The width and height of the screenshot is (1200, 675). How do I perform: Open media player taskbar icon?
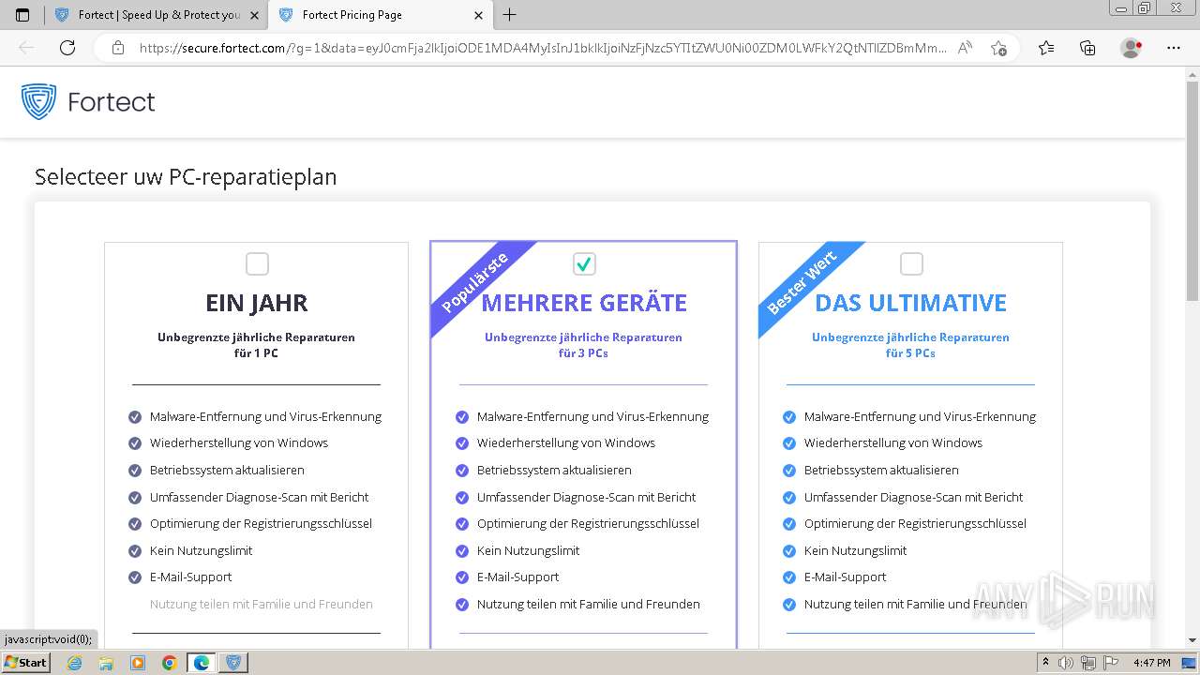pos(138,663)
